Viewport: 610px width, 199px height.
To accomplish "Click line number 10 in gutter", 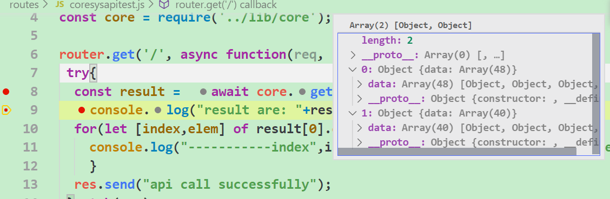I will tap(30, 129).
